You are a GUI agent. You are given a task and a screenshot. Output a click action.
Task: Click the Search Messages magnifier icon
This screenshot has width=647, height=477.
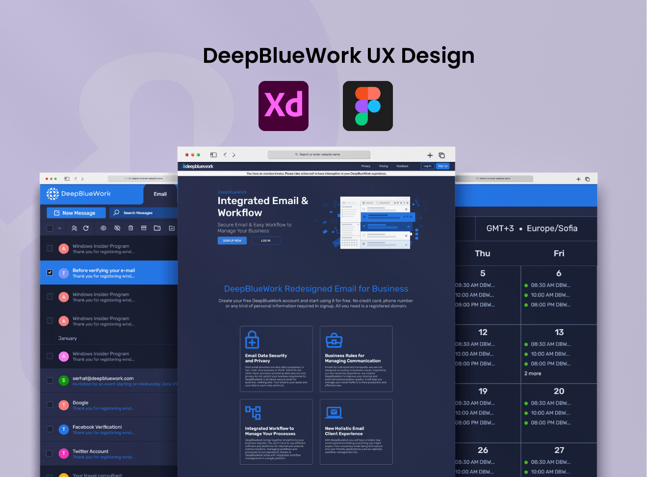click(x=116, y=212)
